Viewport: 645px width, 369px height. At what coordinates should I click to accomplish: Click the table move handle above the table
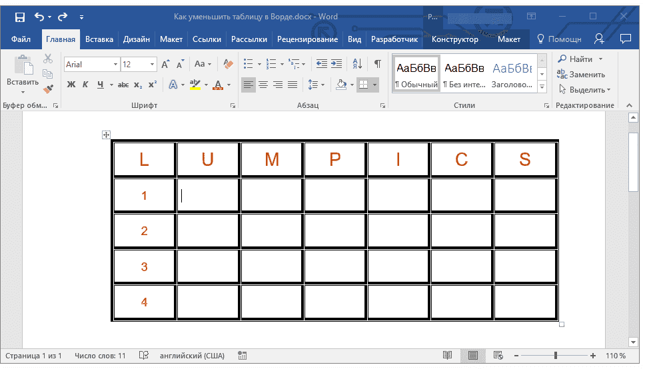tap(106, 135)
